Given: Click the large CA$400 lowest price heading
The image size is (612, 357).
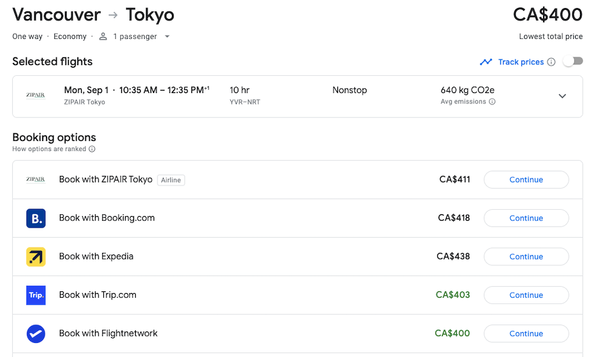Looking at the screenshot, I should click(x=548, y=15).
